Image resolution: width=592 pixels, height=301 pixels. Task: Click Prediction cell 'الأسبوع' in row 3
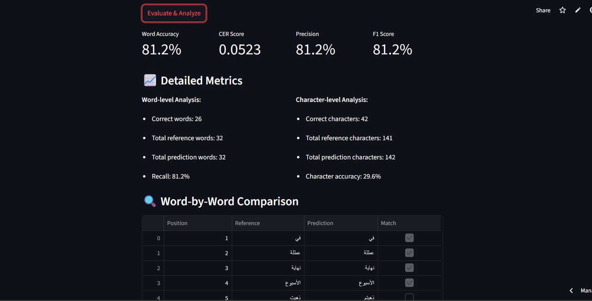341,283
